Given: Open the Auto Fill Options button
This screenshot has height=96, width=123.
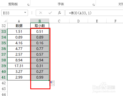Looking at the screenshot, I should pyautogui.click(x=52, y=83).
